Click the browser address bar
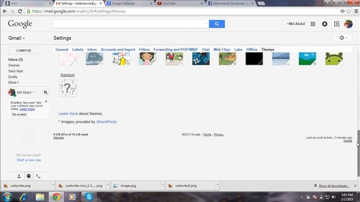This screenshot has height=202, width=360. 184,11
